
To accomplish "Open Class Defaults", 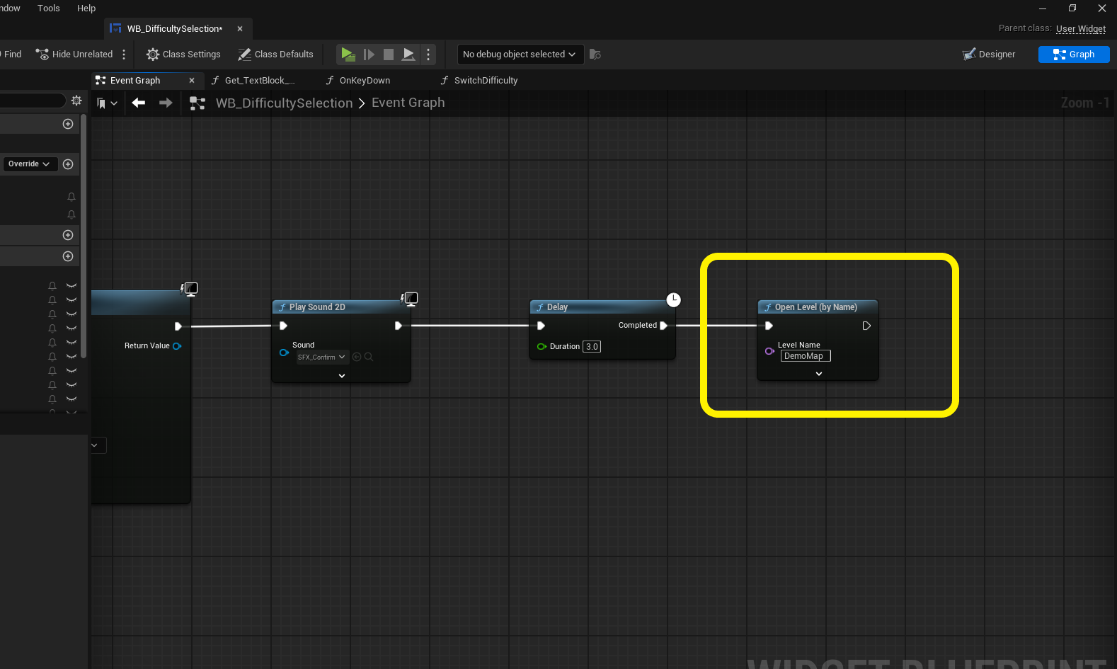I will coord(275,55).
